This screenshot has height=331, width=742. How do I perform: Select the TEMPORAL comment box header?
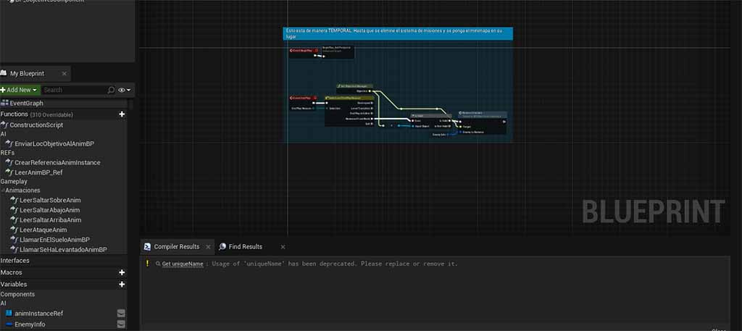point(398,33)
